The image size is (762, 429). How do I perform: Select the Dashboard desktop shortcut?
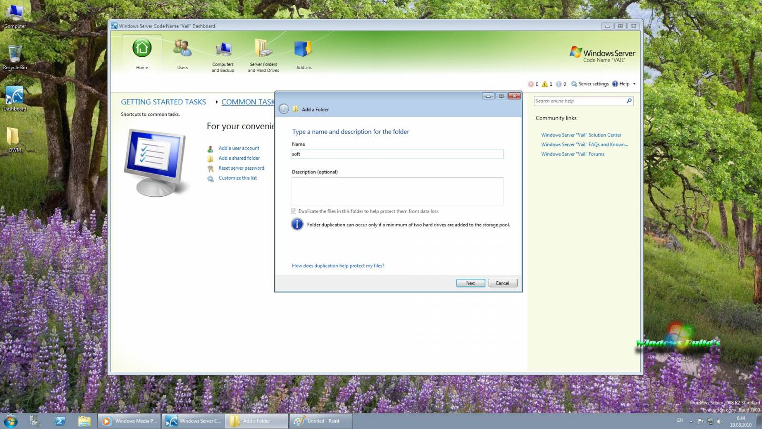point(15,99)
